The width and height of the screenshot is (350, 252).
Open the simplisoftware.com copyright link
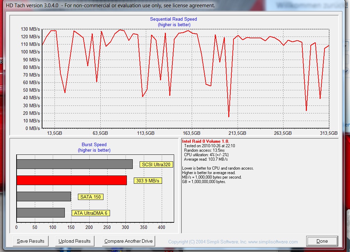pos(233,242)
